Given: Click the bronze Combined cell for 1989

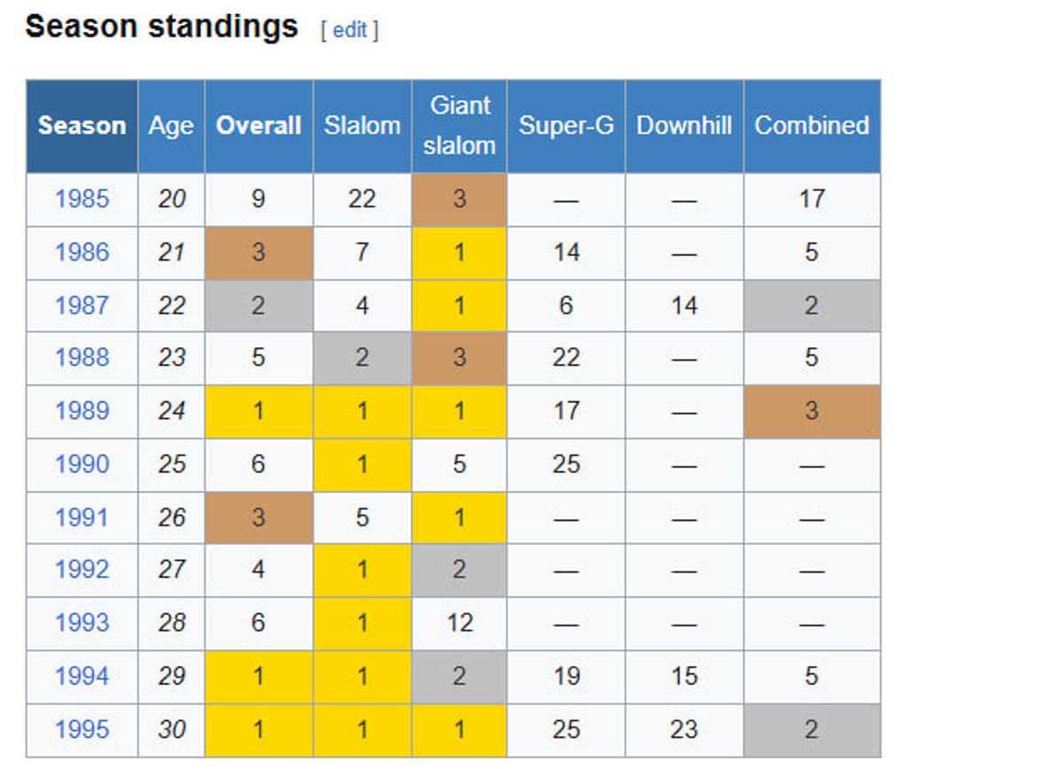Looking at the screenshot, I should tap(811, 411).
